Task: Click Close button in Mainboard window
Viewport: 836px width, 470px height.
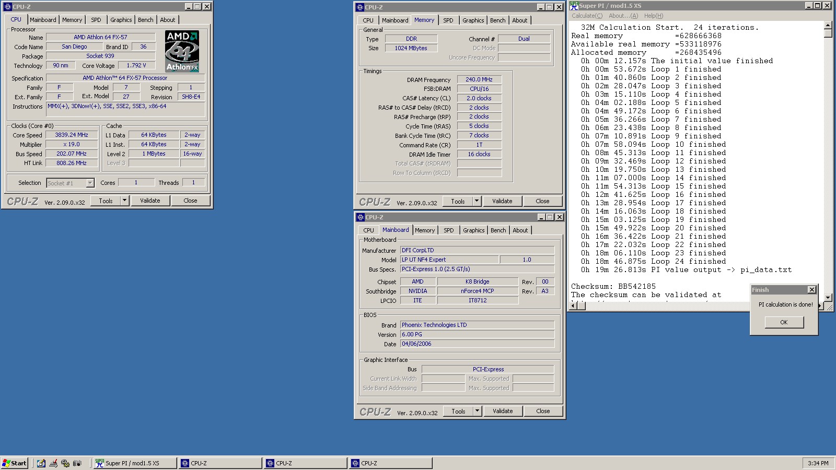Action: click(x=543, y=411)
